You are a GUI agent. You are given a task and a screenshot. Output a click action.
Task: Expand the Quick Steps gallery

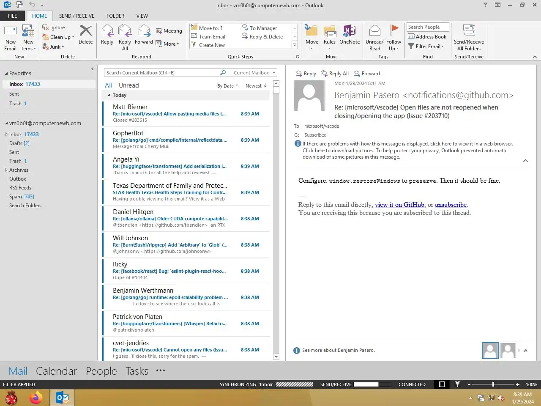[295, 45]
